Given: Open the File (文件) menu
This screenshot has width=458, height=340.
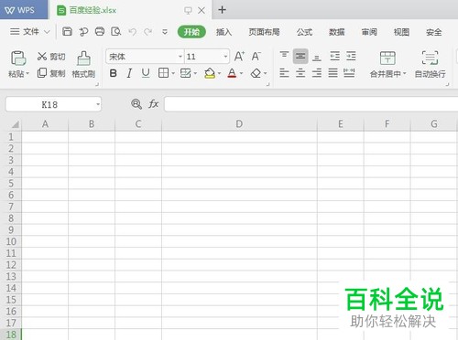Looking at the screenshot, I should (x=29, y=32).
